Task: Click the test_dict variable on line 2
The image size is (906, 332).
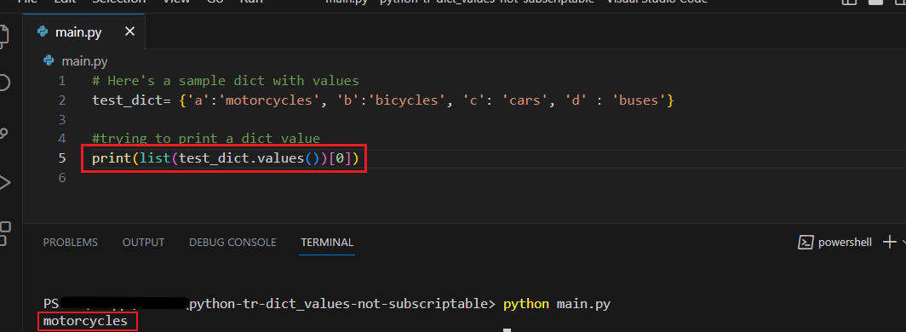Action: [x=128, y=100]
